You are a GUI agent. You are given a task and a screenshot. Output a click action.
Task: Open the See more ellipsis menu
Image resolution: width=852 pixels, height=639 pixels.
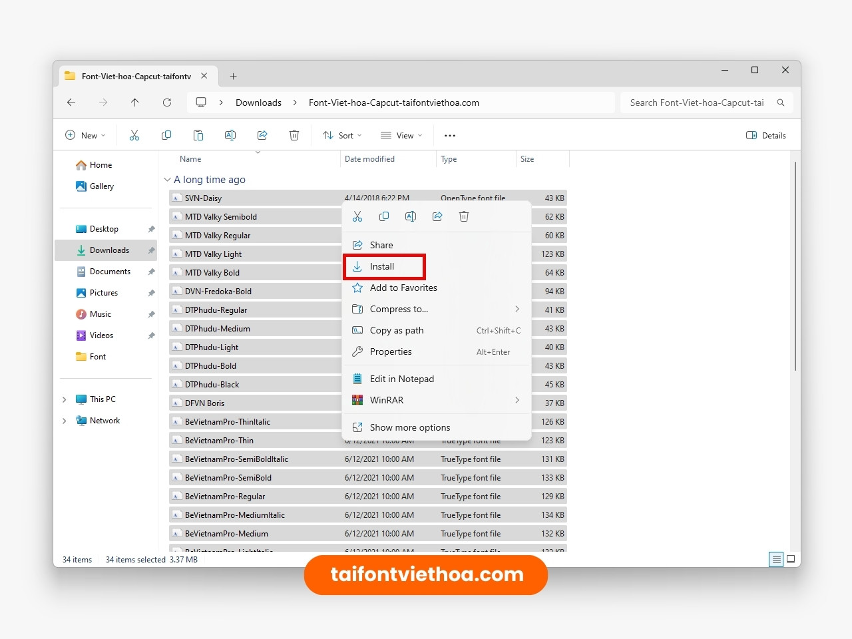tap(450, 135)
